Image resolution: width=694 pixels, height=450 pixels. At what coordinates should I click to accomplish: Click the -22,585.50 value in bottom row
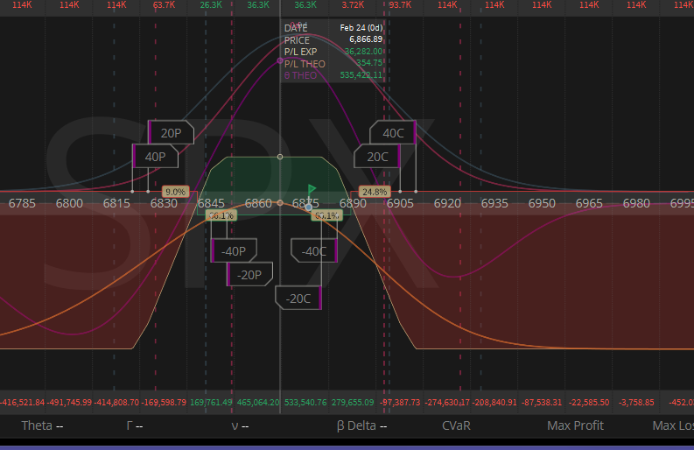[589, 403]
